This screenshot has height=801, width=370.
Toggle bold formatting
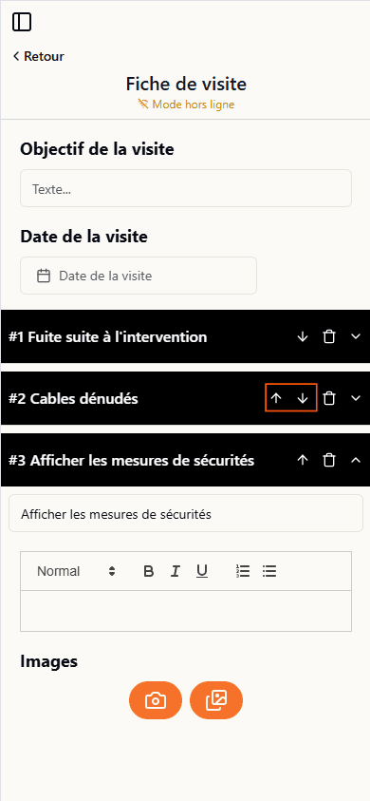pos(149,571)
